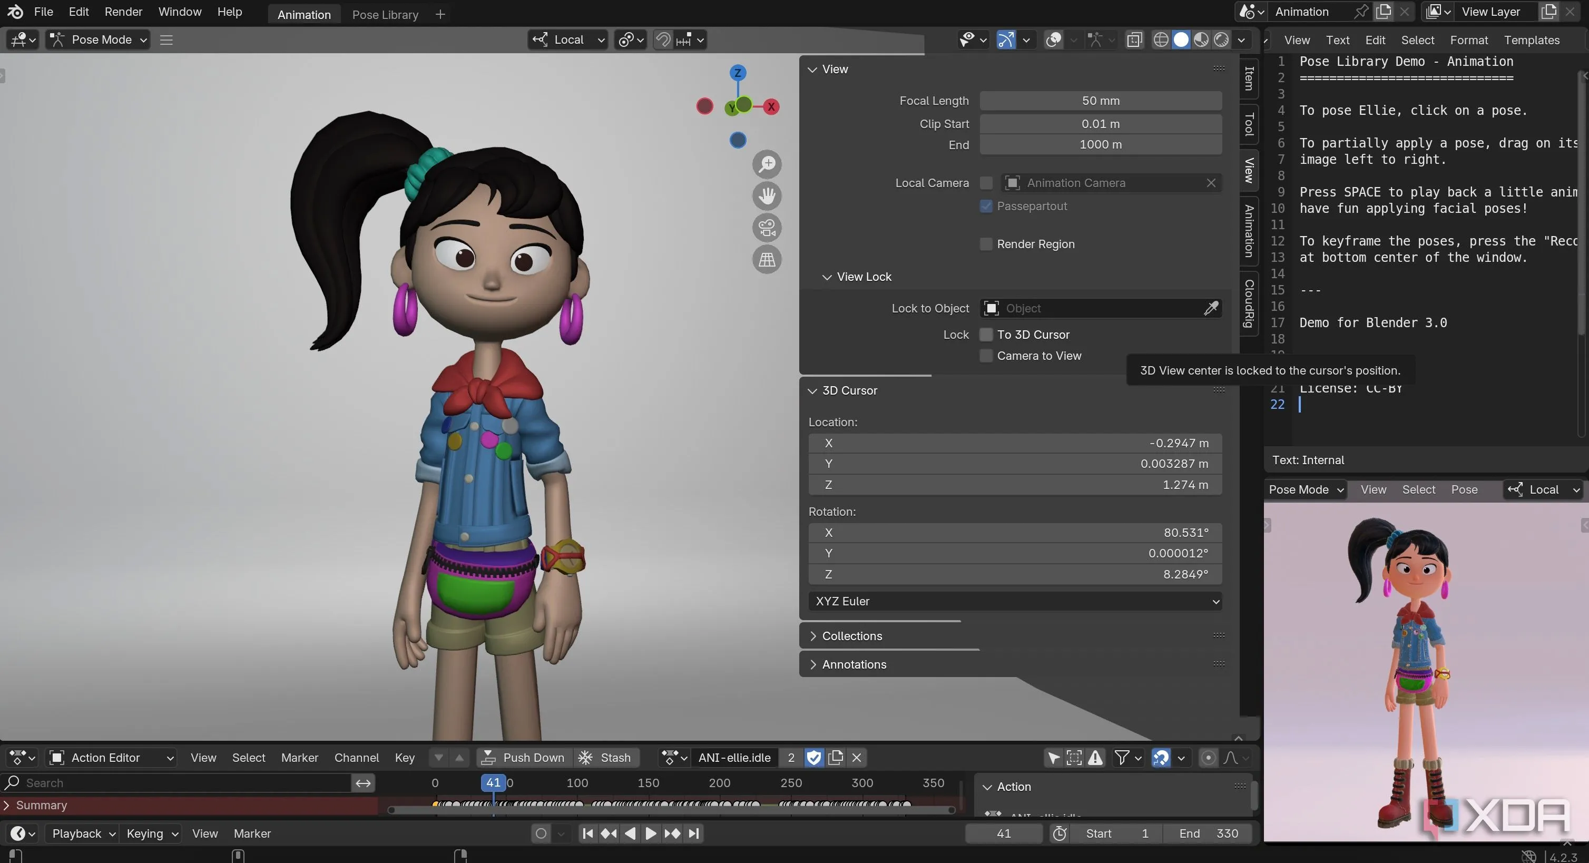Click the Only Show Selected arrow icon
The height and width of the screenshot is (863, 1589).
[1054, 758]
